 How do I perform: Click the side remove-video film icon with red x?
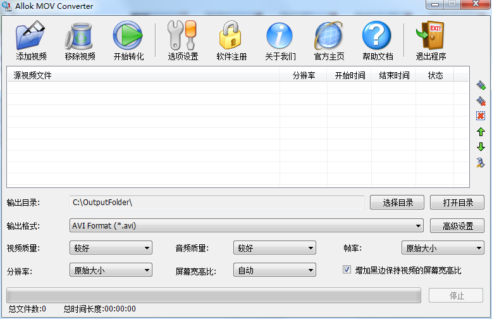(x=481, y=101)
